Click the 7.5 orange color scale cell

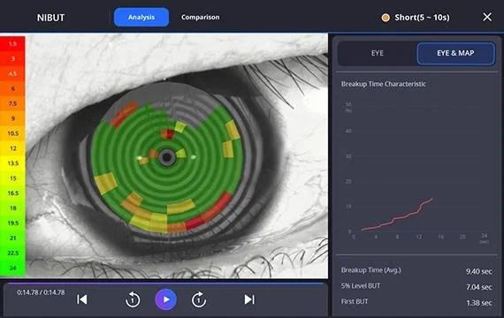click(x=12, y=103)
